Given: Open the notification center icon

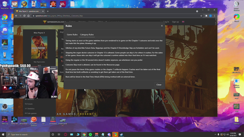Looking at the screenshot, I should coord(240,134).
